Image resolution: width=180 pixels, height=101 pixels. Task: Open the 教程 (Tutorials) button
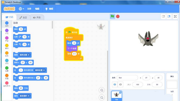[x=49, y=9]
